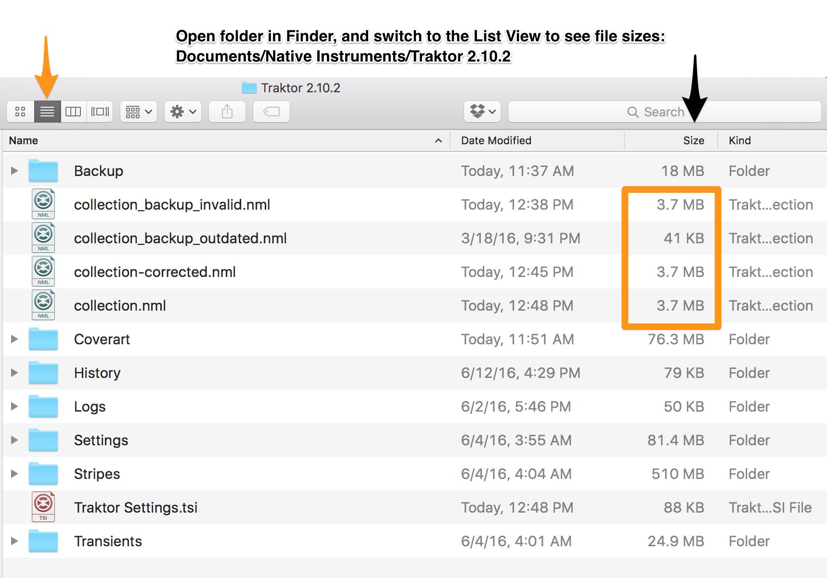Viewport: 827px width, 578px height.
Task: Select the Stripes folder icon
Action: [x=43, y=474]
